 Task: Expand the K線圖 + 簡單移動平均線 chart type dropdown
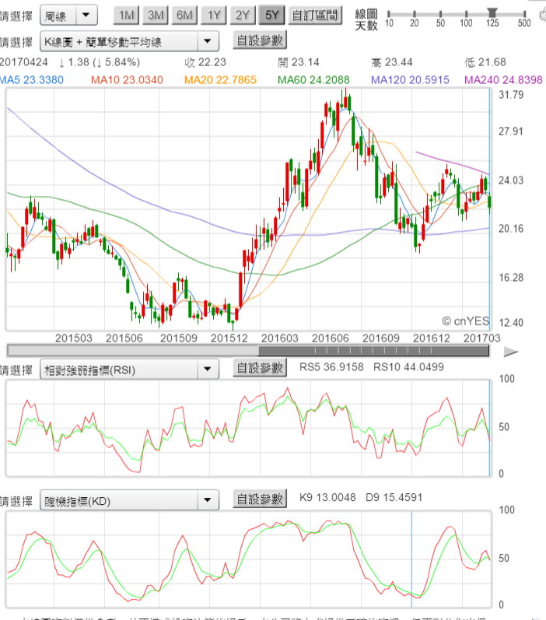[129, 41]
